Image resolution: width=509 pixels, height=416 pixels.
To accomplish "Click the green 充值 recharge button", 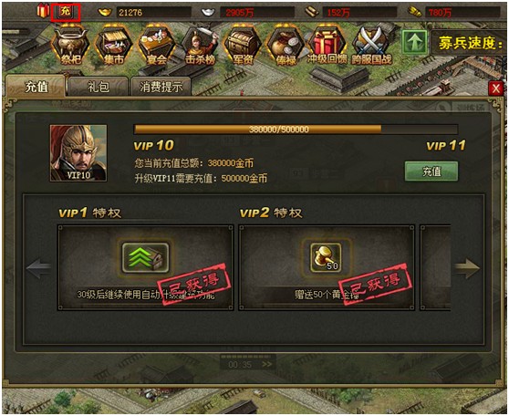I will tap(431, 172).
